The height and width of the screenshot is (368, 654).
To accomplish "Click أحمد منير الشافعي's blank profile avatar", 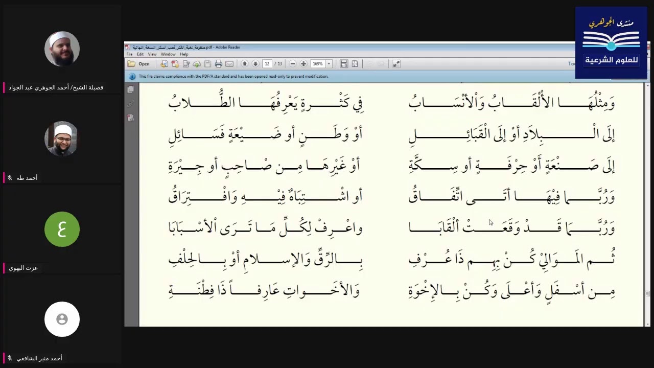I will (x=62, y=319).
